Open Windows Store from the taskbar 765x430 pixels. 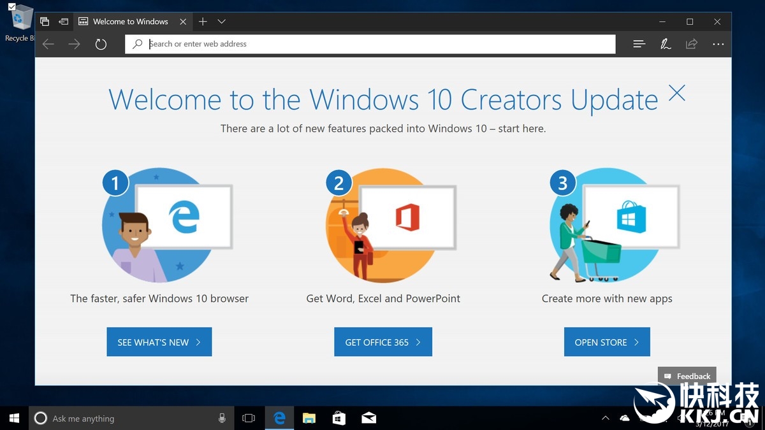339,418
